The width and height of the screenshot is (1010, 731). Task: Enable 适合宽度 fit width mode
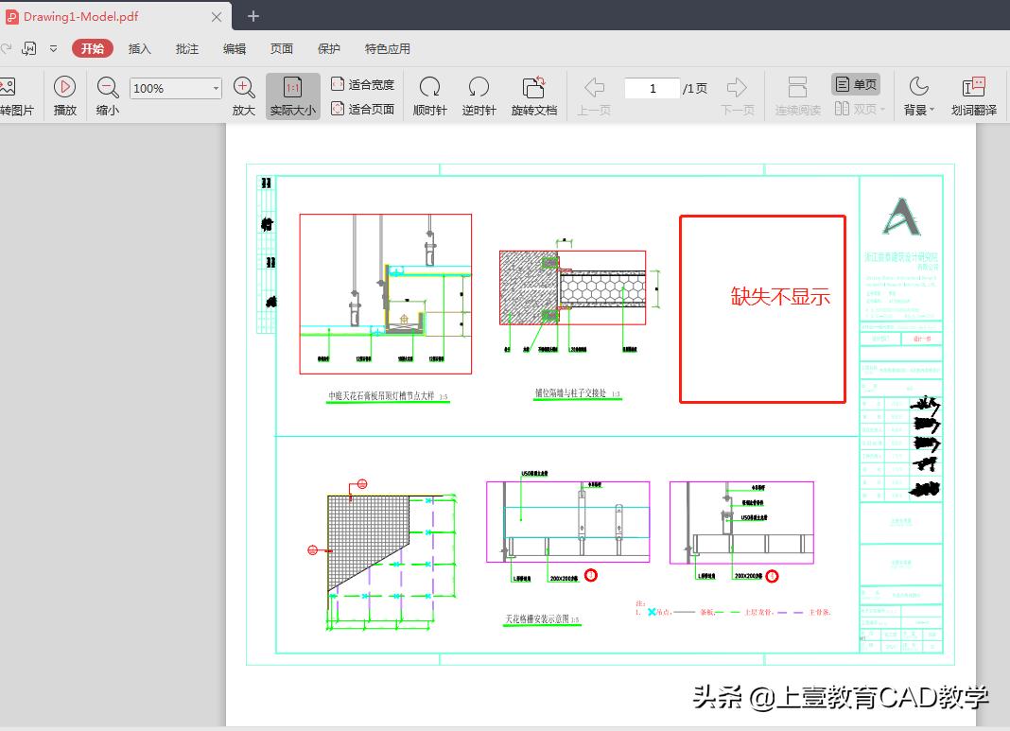[360, 83]
